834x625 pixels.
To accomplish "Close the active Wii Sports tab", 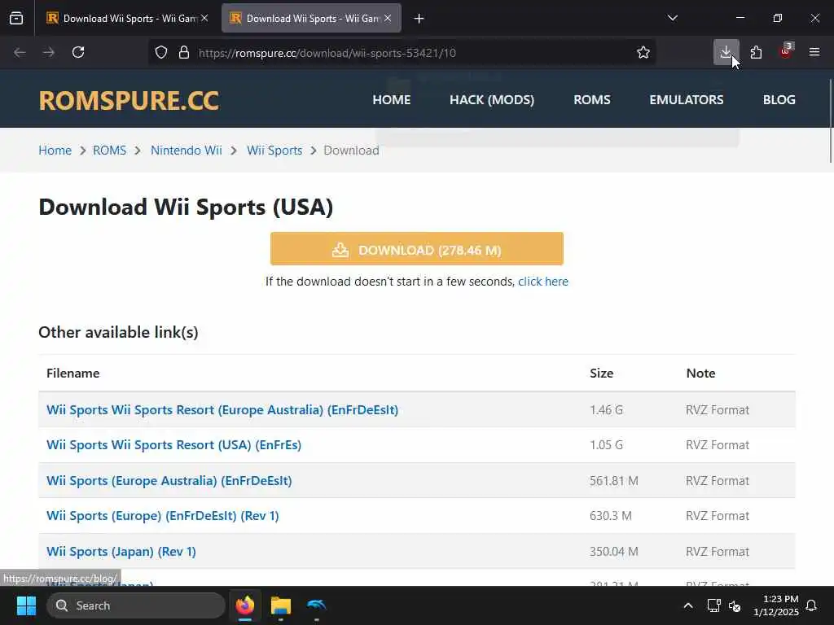I will 388,18.
